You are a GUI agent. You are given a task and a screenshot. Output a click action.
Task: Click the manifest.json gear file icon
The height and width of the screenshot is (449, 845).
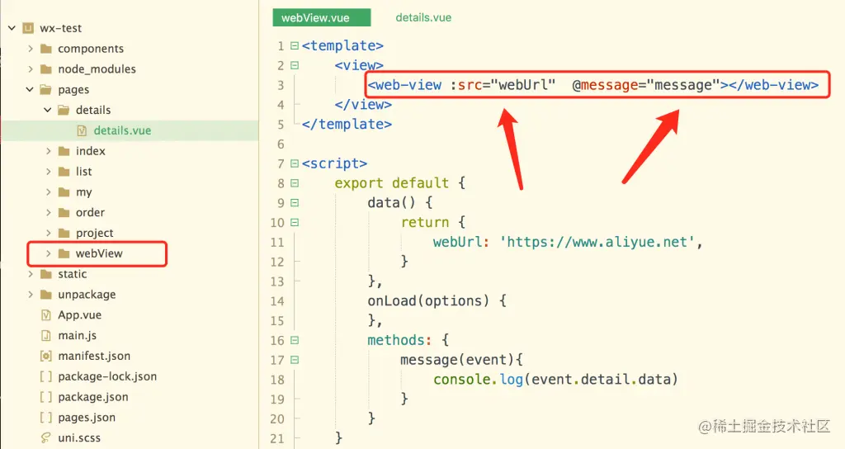click(x=46, y=356)
